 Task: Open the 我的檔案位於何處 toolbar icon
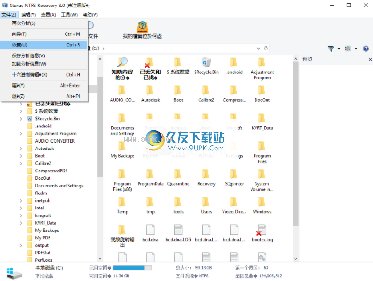(142, 27)
